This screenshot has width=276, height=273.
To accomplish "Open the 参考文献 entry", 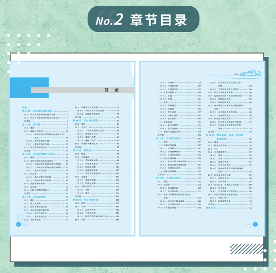I will point(229,208).
